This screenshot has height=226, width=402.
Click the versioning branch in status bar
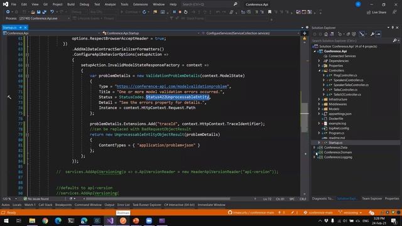350,213
